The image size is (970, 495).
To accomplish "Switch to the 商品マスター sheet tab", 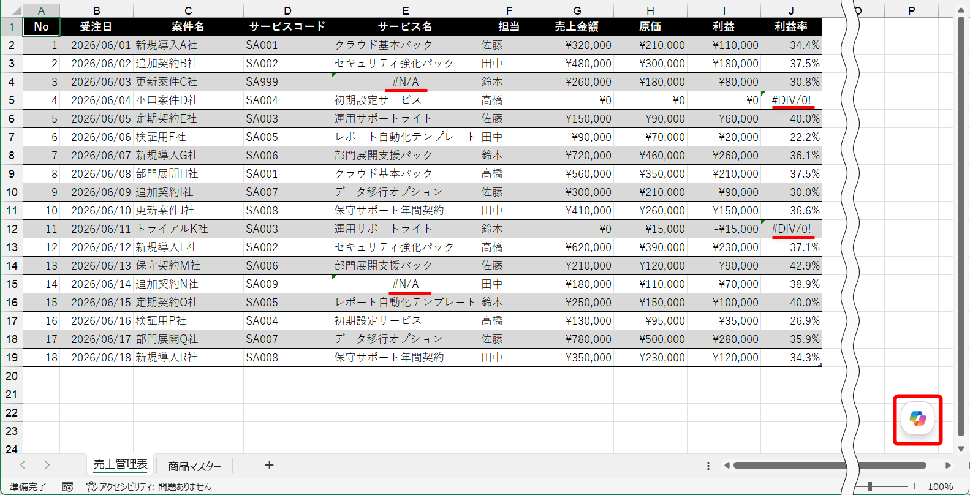I will [x=194, y=466].
